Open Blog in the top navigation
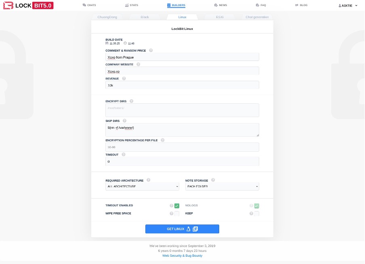Viewport: 365px width, 264px height. (x=301, y=5)
